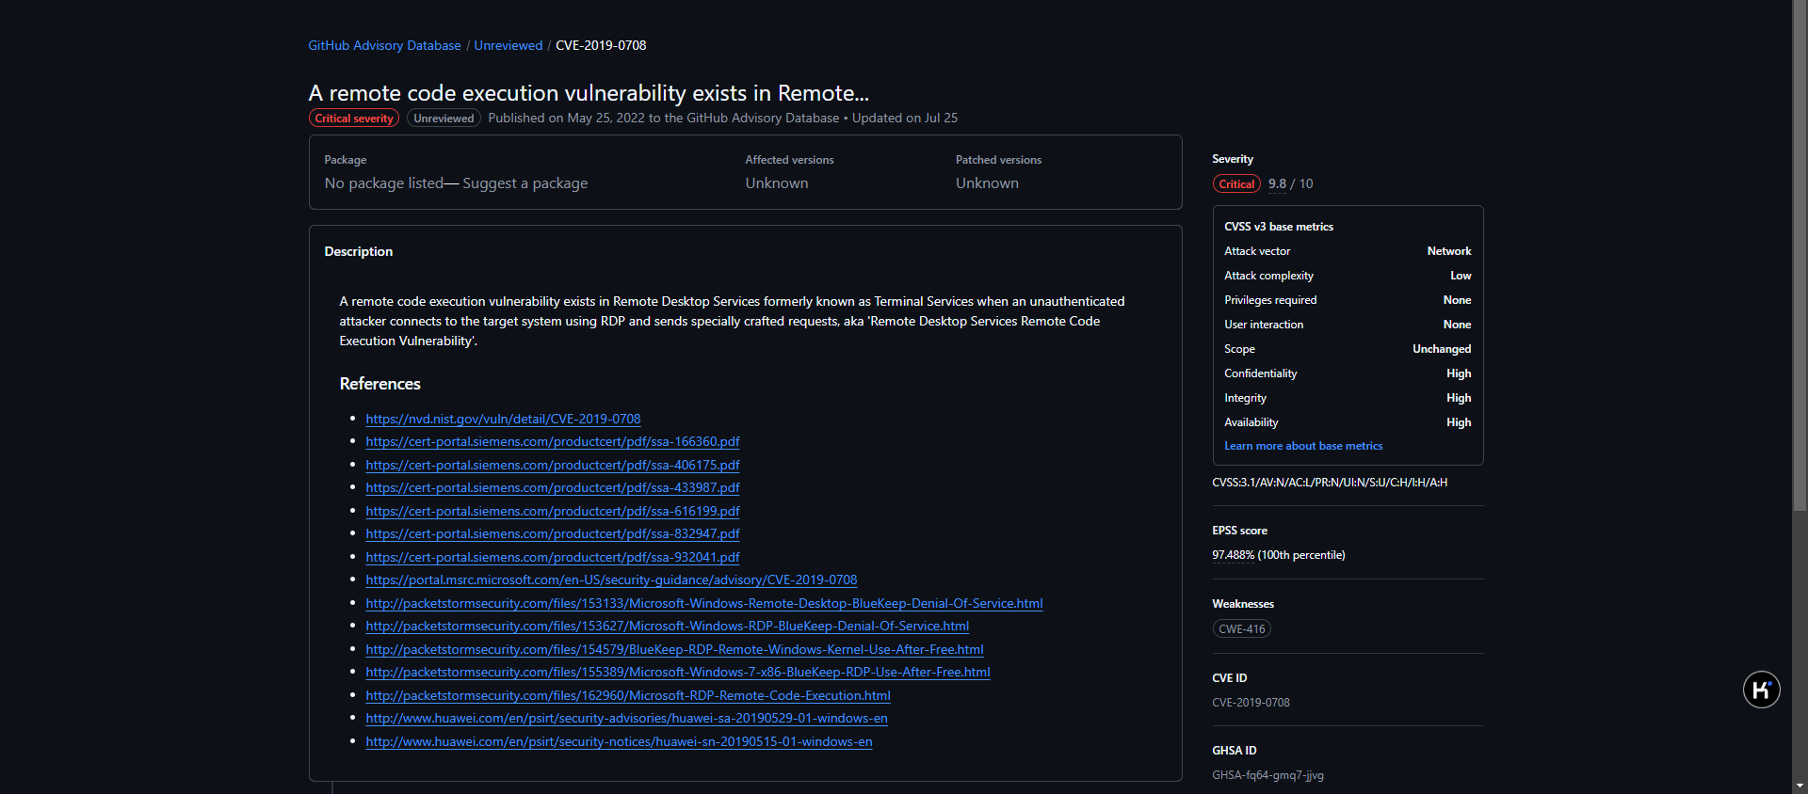Go to Unreviewed breadcrumb link
The height and width of the screenshot is (794, 1808).
pyautogui.click(x=508, y=45)
